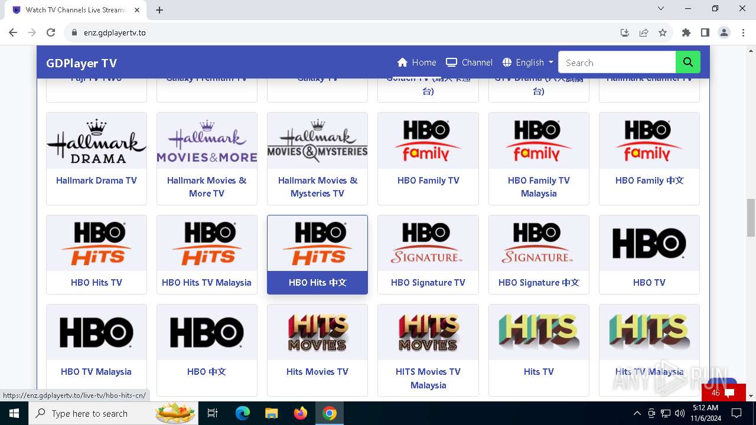Open the HBO TV channel logo

[649, 243]
